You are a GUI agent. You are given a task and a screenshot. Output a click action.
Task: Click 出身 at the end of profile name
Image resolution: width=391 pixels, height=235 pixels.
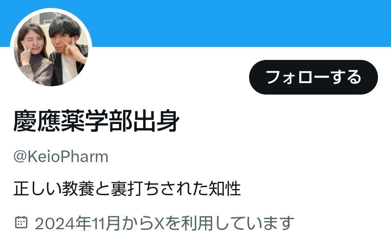tap(156, 121)
